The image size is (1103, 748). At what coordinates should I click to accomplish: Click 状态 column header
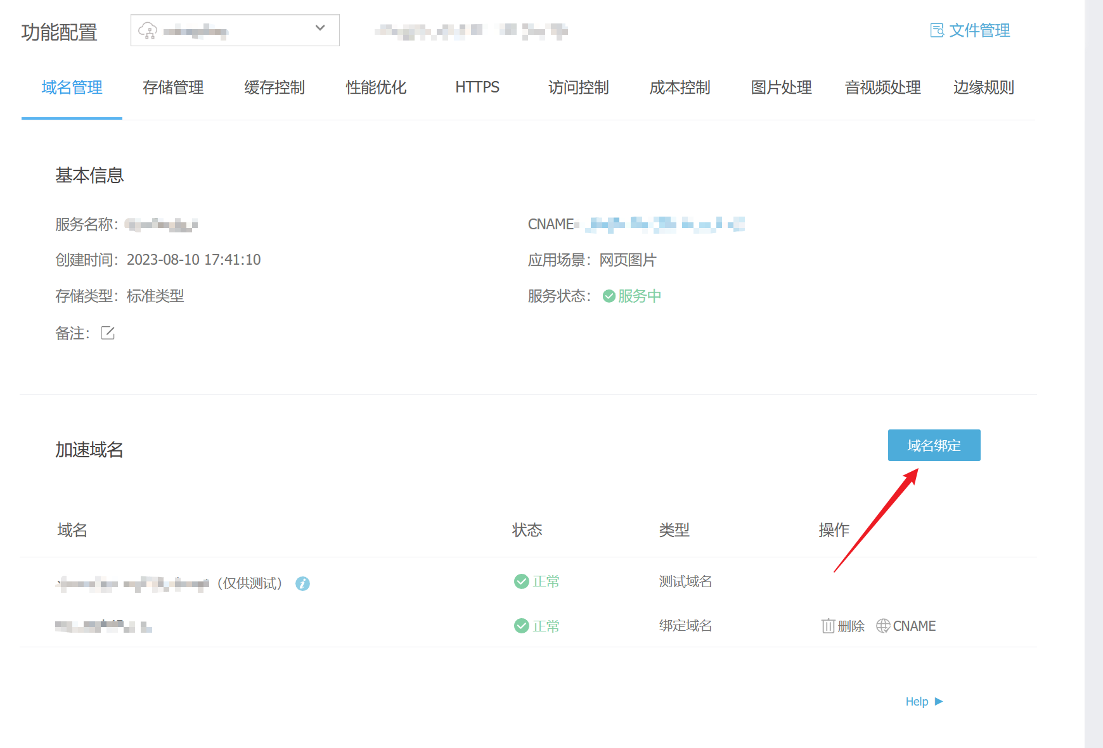(527, 530)
